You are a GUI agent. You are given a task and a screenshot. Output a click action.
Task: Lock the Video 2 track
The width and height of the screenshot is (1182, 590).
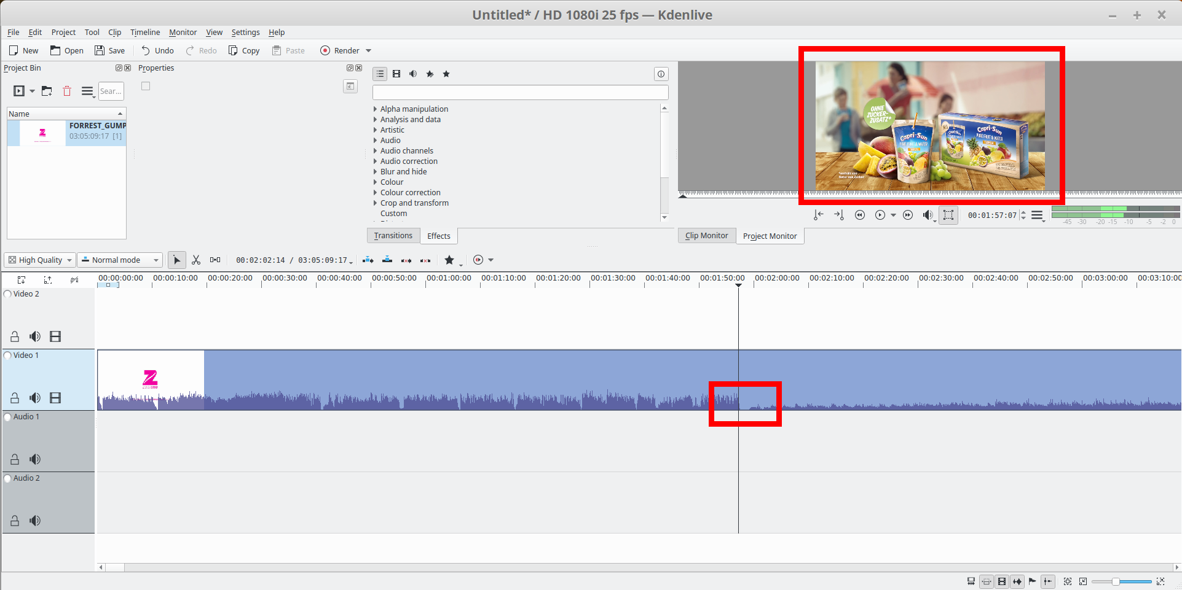tap(15, 336)
